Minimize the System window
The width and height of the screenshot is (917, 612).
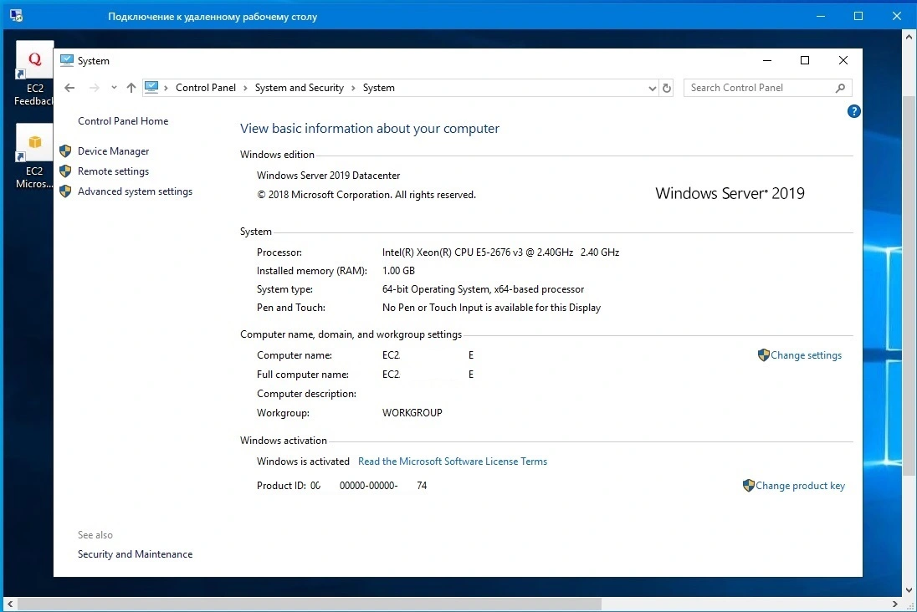click(767, 60)
